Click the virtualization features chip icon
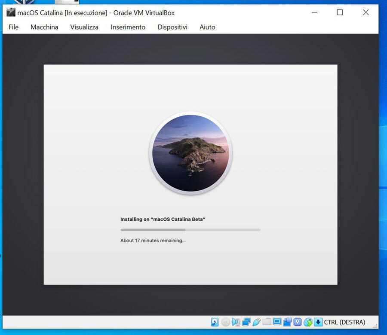The image size is (387, 335). [298, 322]
